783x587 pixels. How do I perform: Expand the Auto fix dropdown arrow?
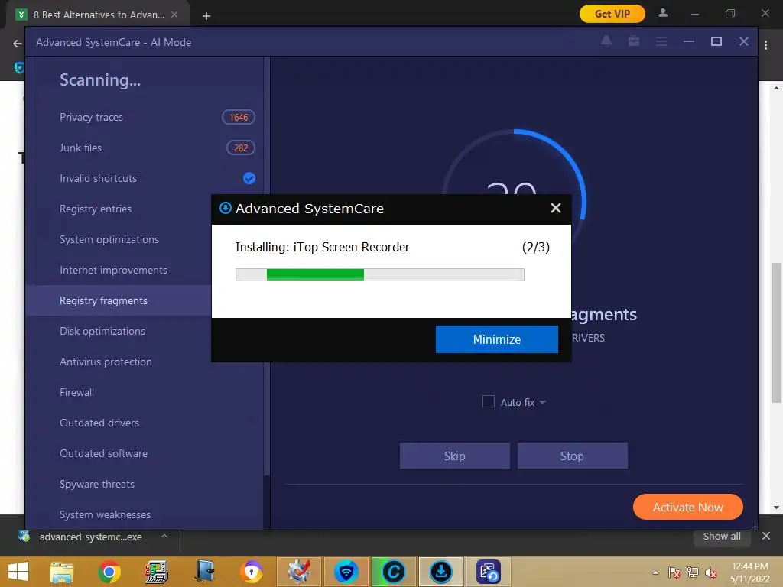click(x=542, y=402)
